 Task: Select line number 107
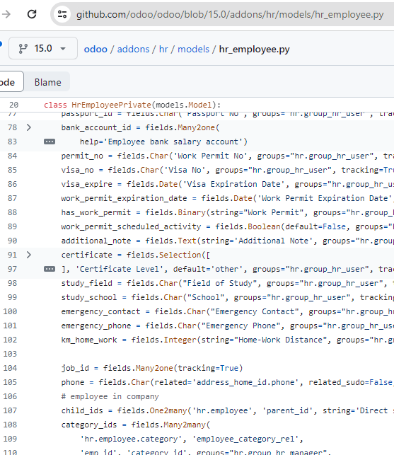pos(10,410)
